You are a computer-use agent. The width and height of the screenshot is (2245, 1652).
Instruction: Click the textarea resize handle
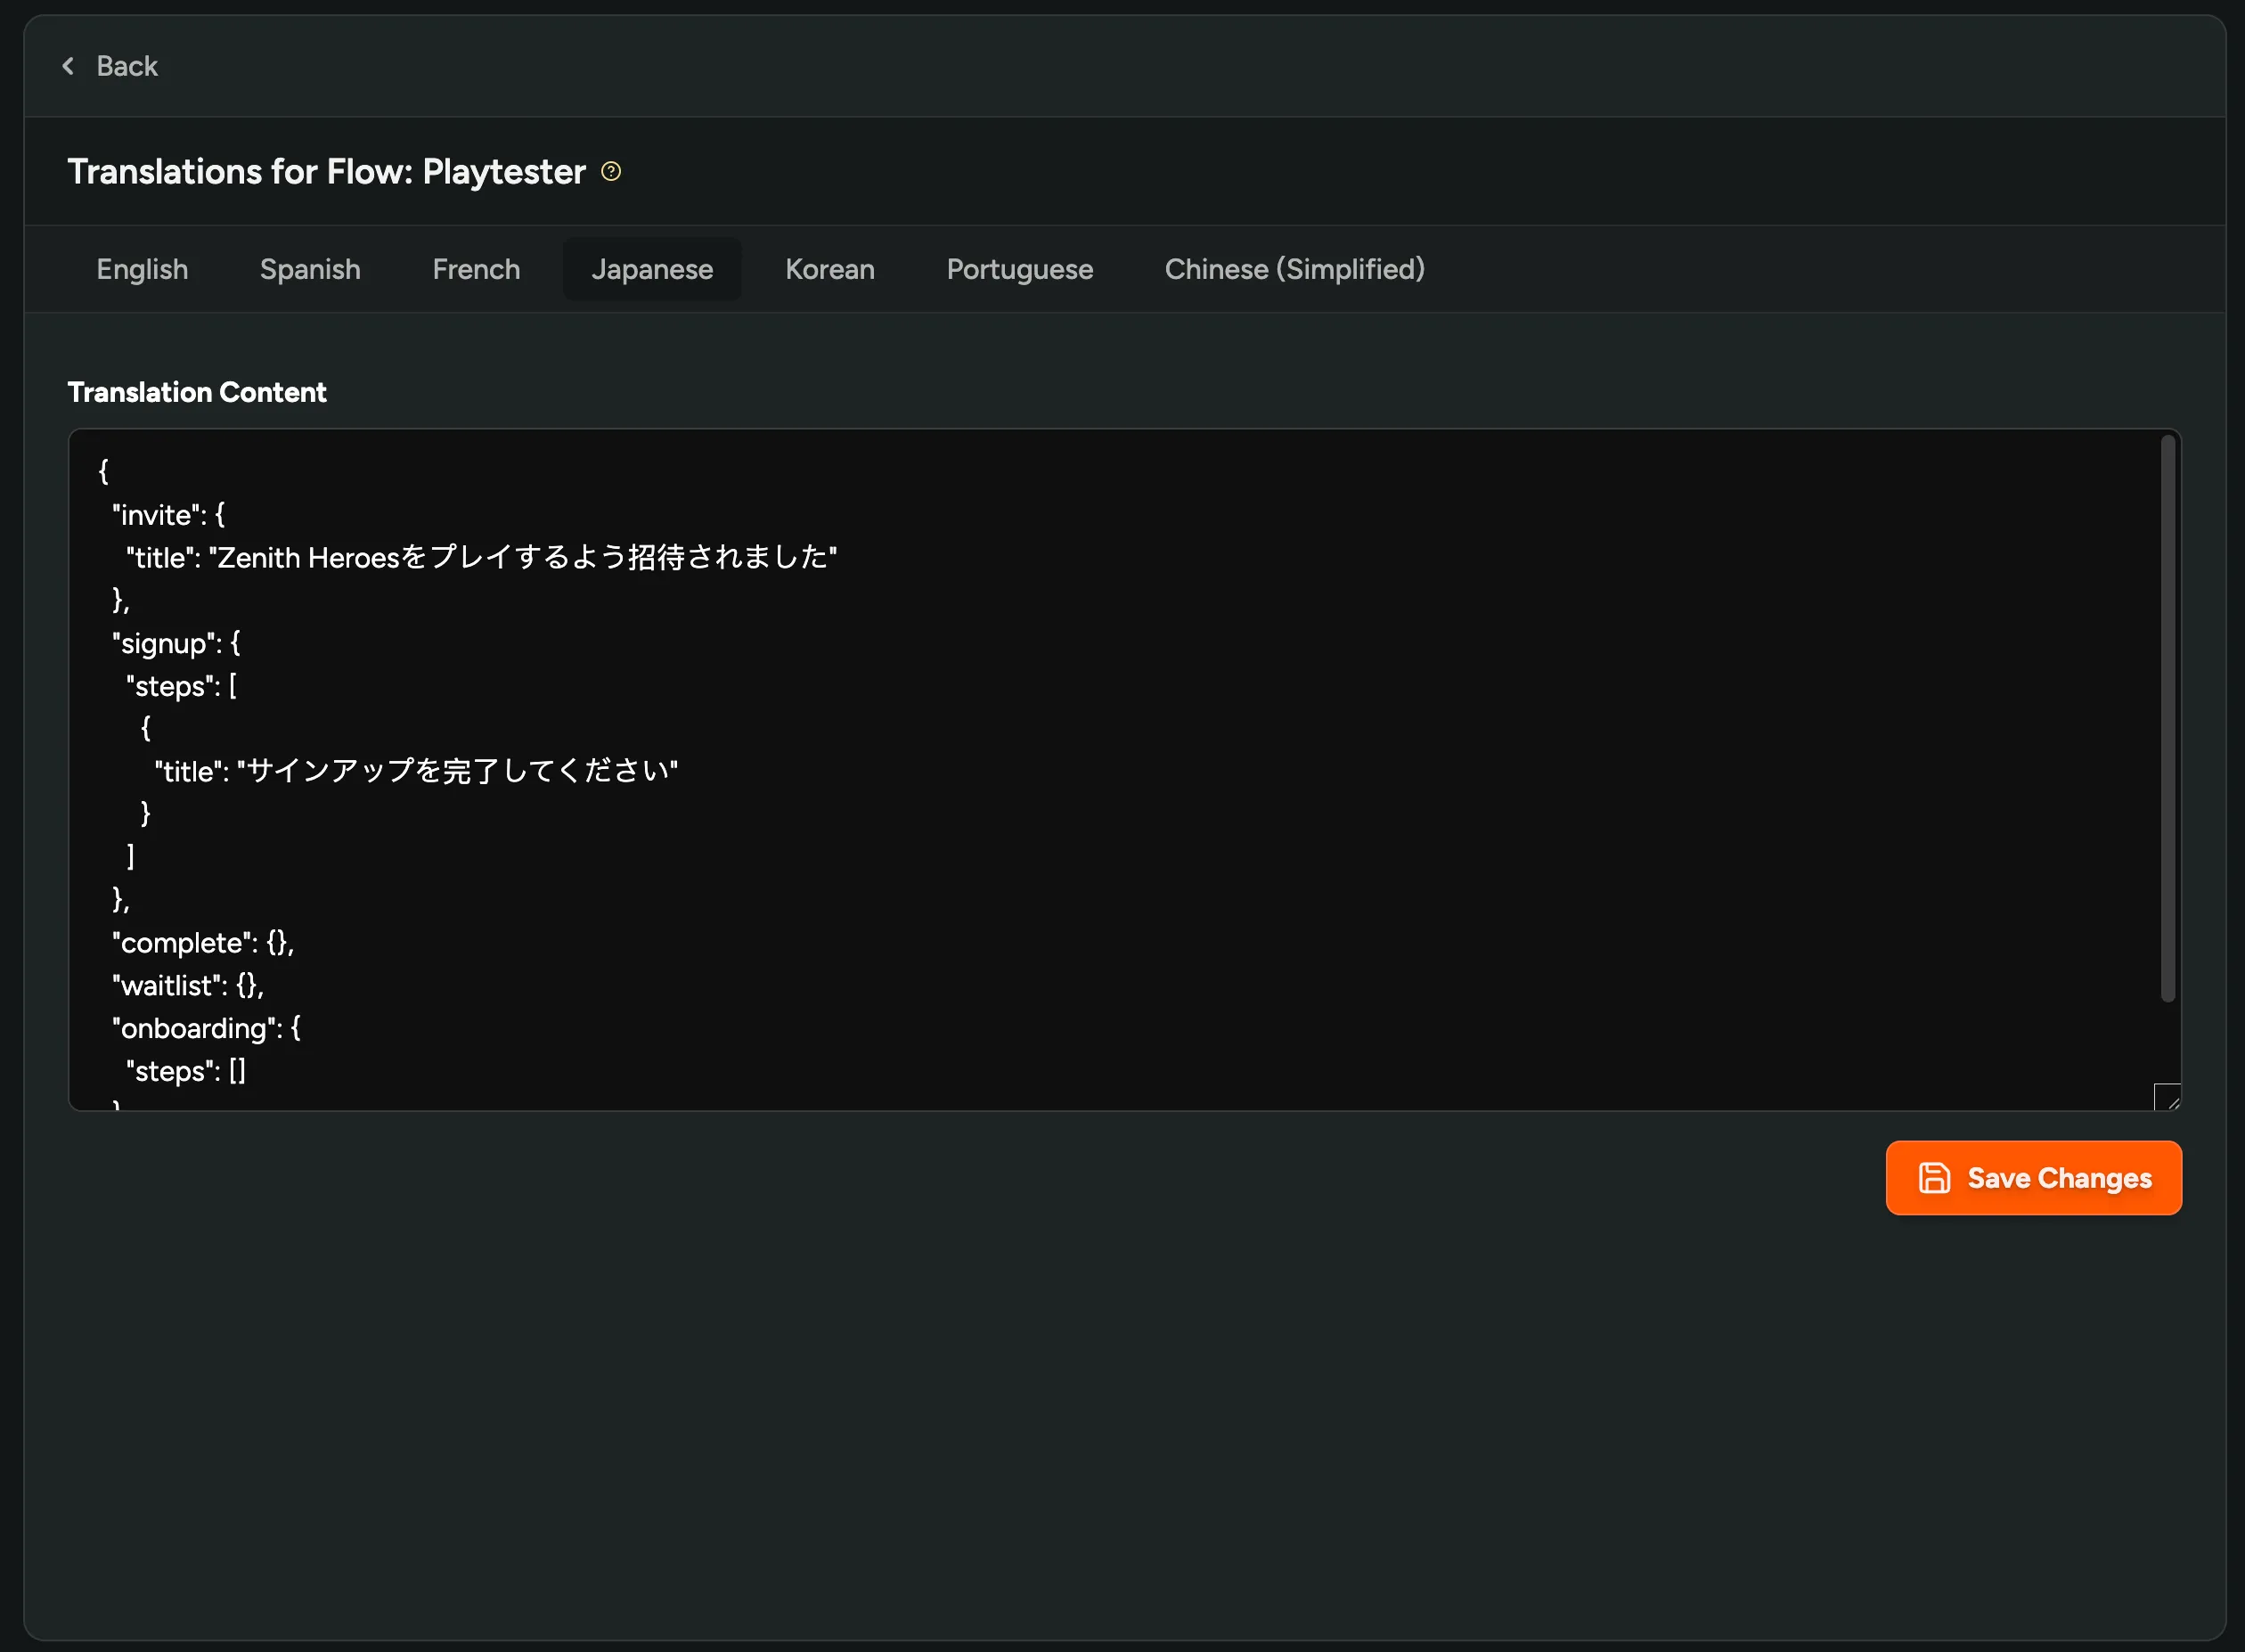tap(2167, 1098)
